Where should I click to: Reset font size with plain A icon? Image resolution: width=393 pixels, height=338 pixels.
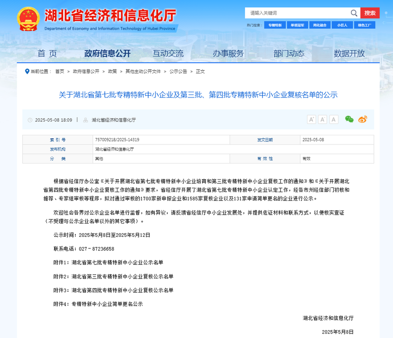point(334,120)
